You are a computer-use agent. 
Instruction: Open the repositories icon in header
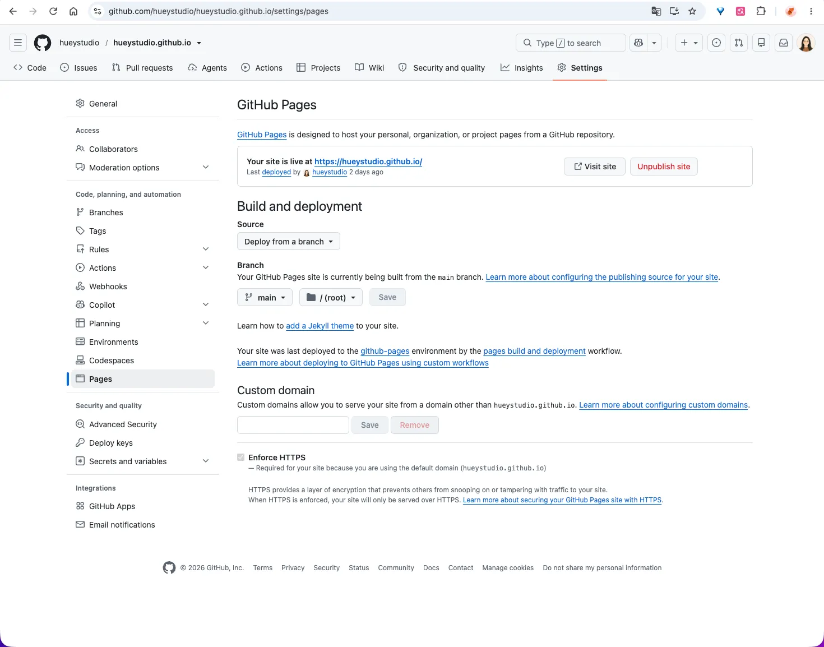tap(761, 43)
